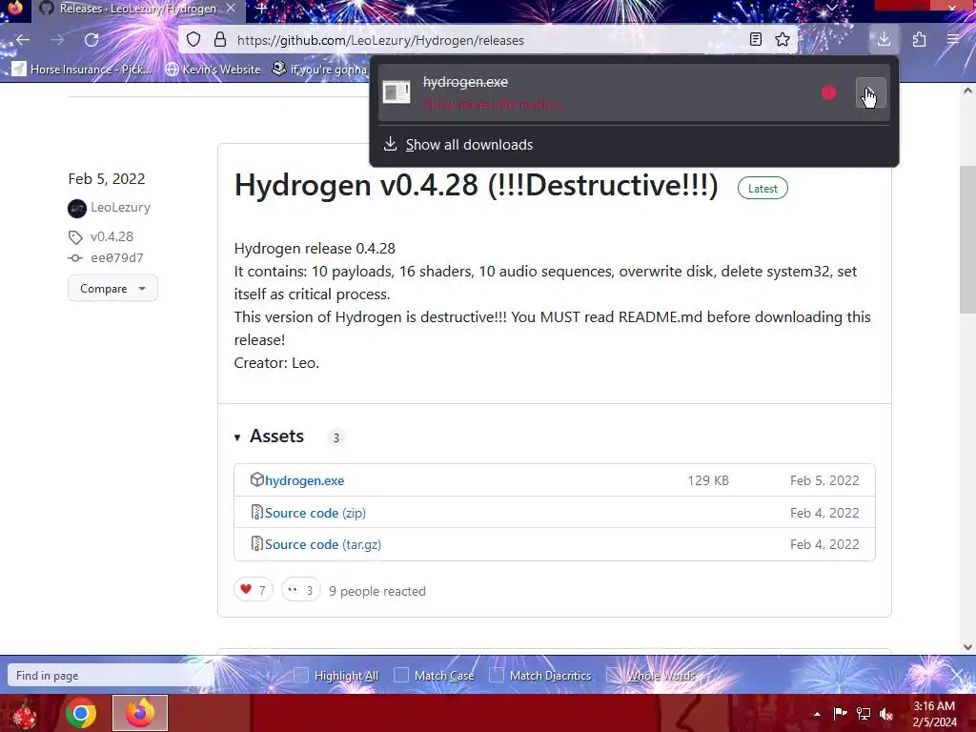
Task: Open the "if you're gonna" bookmark
Action: 320,69
